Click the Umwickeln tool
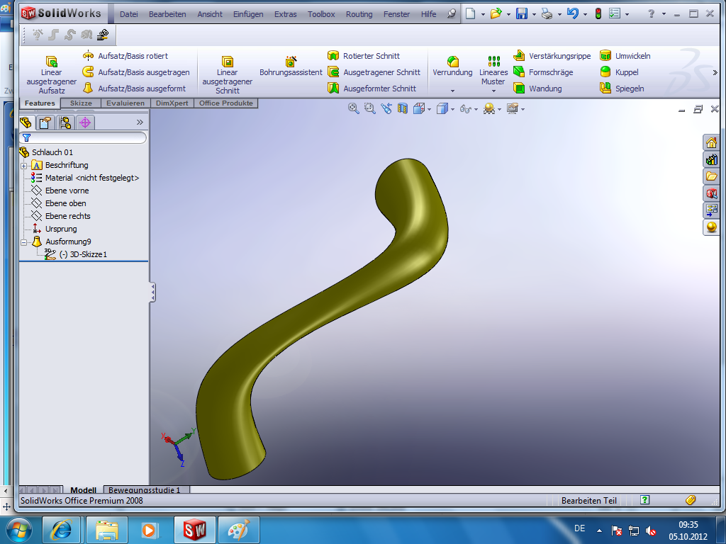This screenshot has width=726, height=544. click(625, 56)
